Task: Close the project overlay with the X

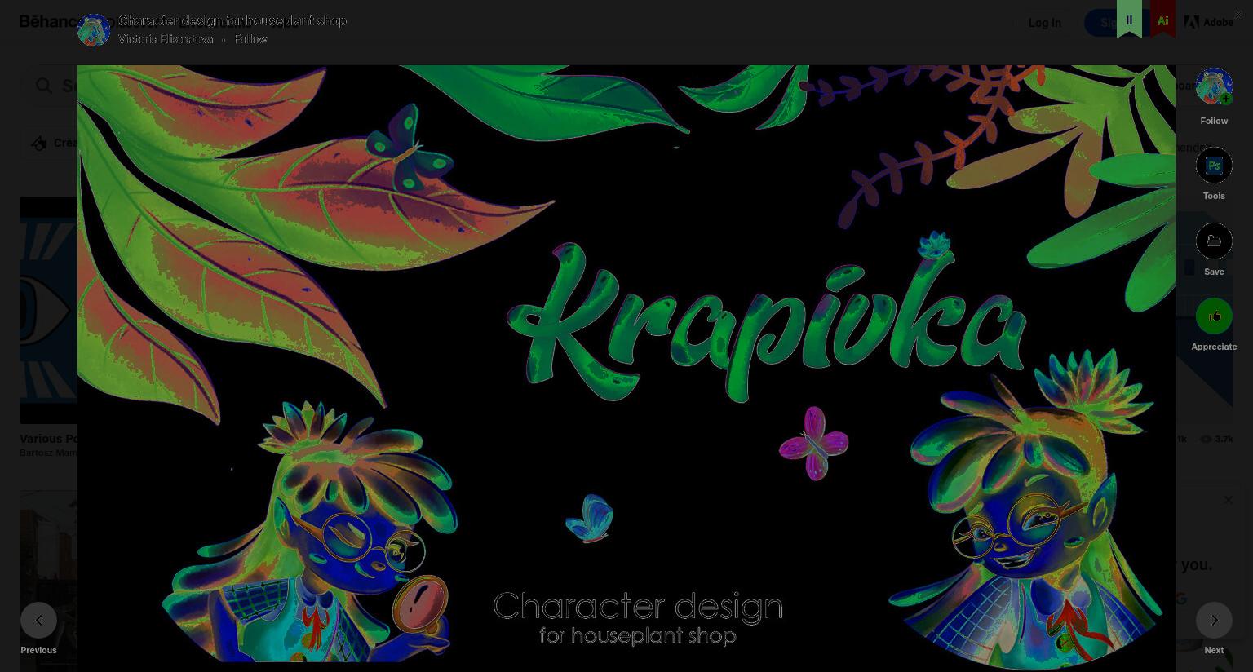Action: 1238,14
